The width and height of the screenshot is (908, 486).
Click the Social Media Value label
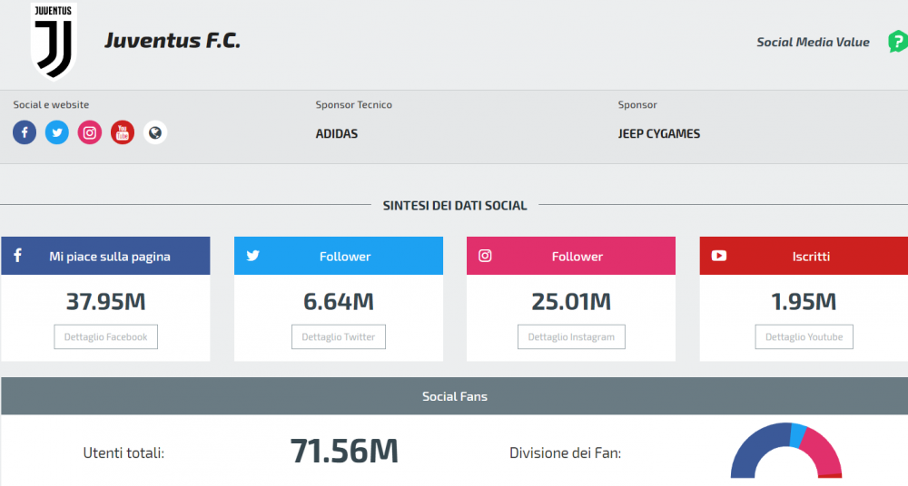coord(813,42)
